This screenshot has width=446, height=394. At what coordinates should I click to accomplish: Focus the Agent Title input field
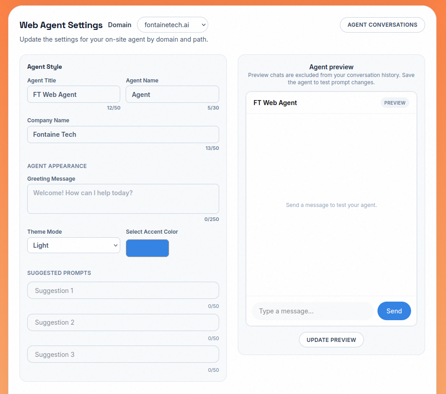[74, 94]
